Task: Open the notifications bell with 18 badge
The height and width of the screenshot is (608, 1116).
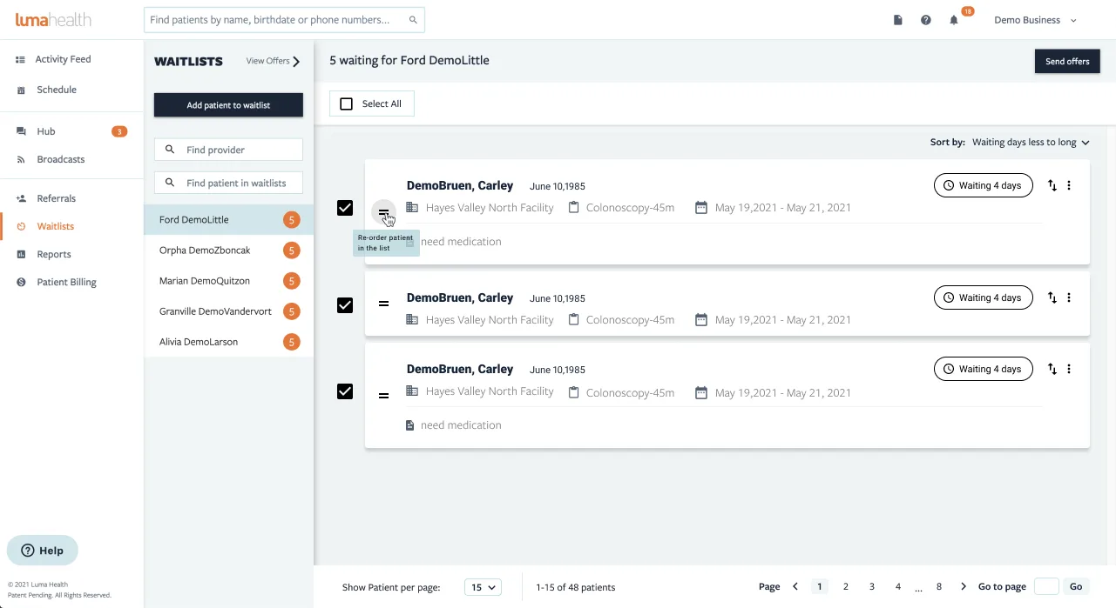Action: coord(954,19)
